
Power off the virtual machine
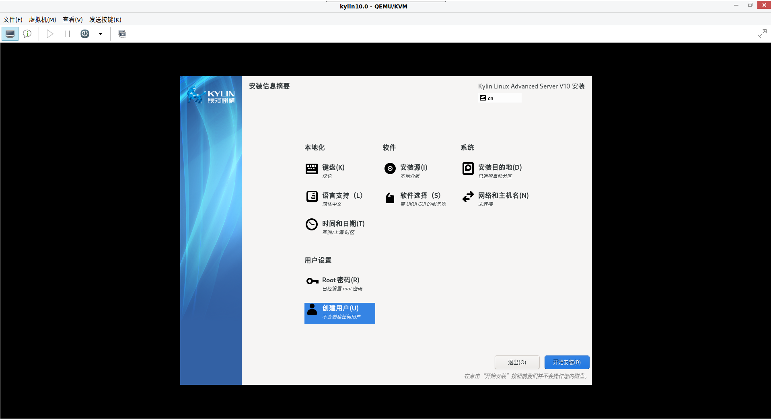[84, 33]
